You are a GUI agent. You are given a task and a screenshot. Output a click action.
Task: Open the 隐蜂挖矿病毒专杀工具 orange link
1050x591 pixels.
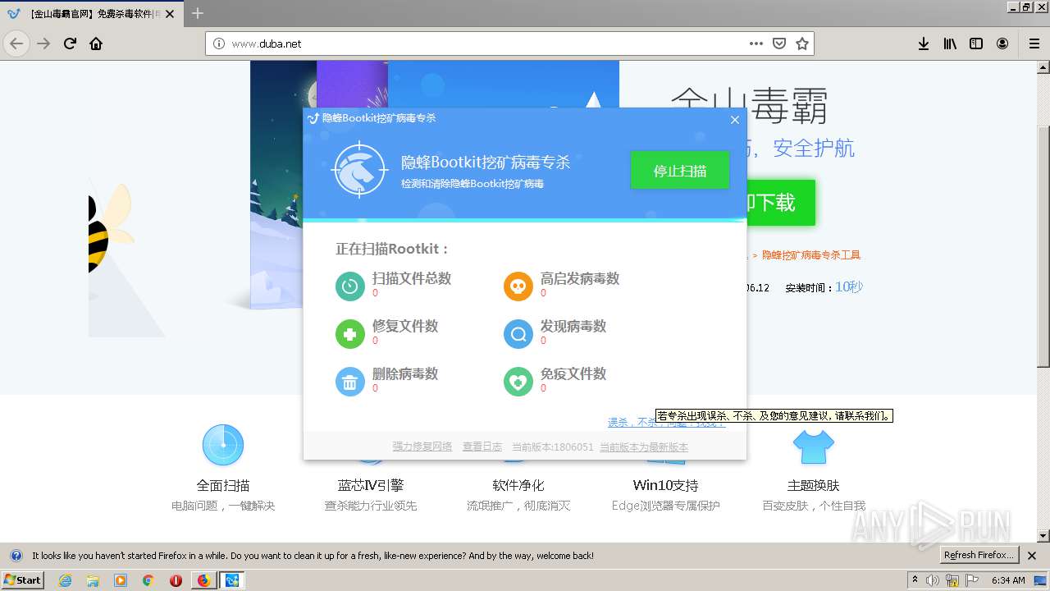click(811, 255)
